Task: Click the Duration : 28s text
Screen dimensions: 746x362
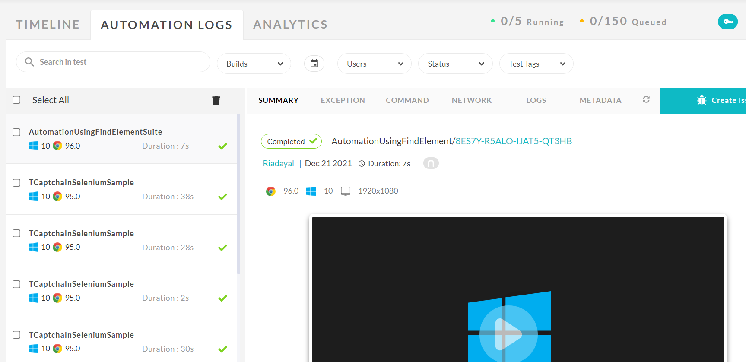Action: [x=168, y=248]
